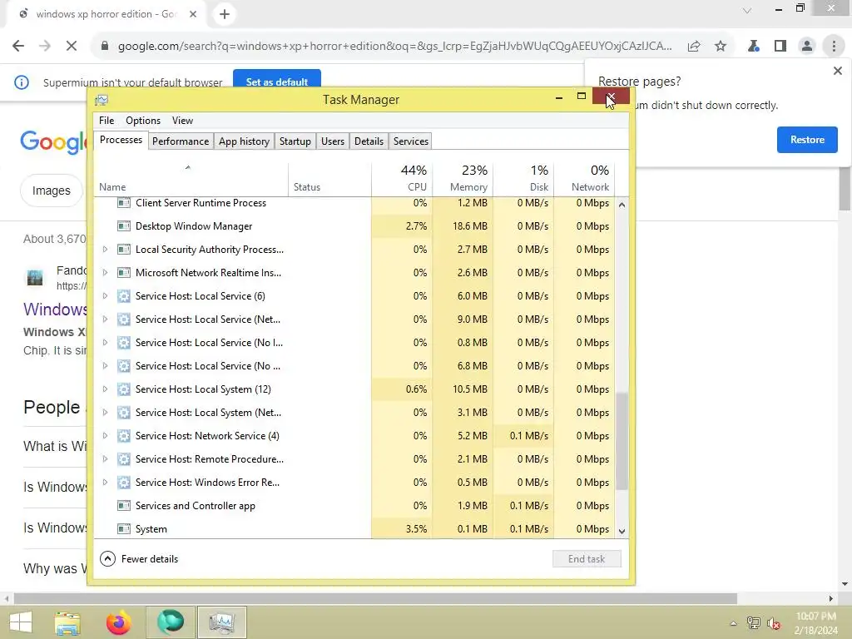Screen dimensions: 852x639
Task: Click the browser back arrow
Action: (x=18, y=47)
